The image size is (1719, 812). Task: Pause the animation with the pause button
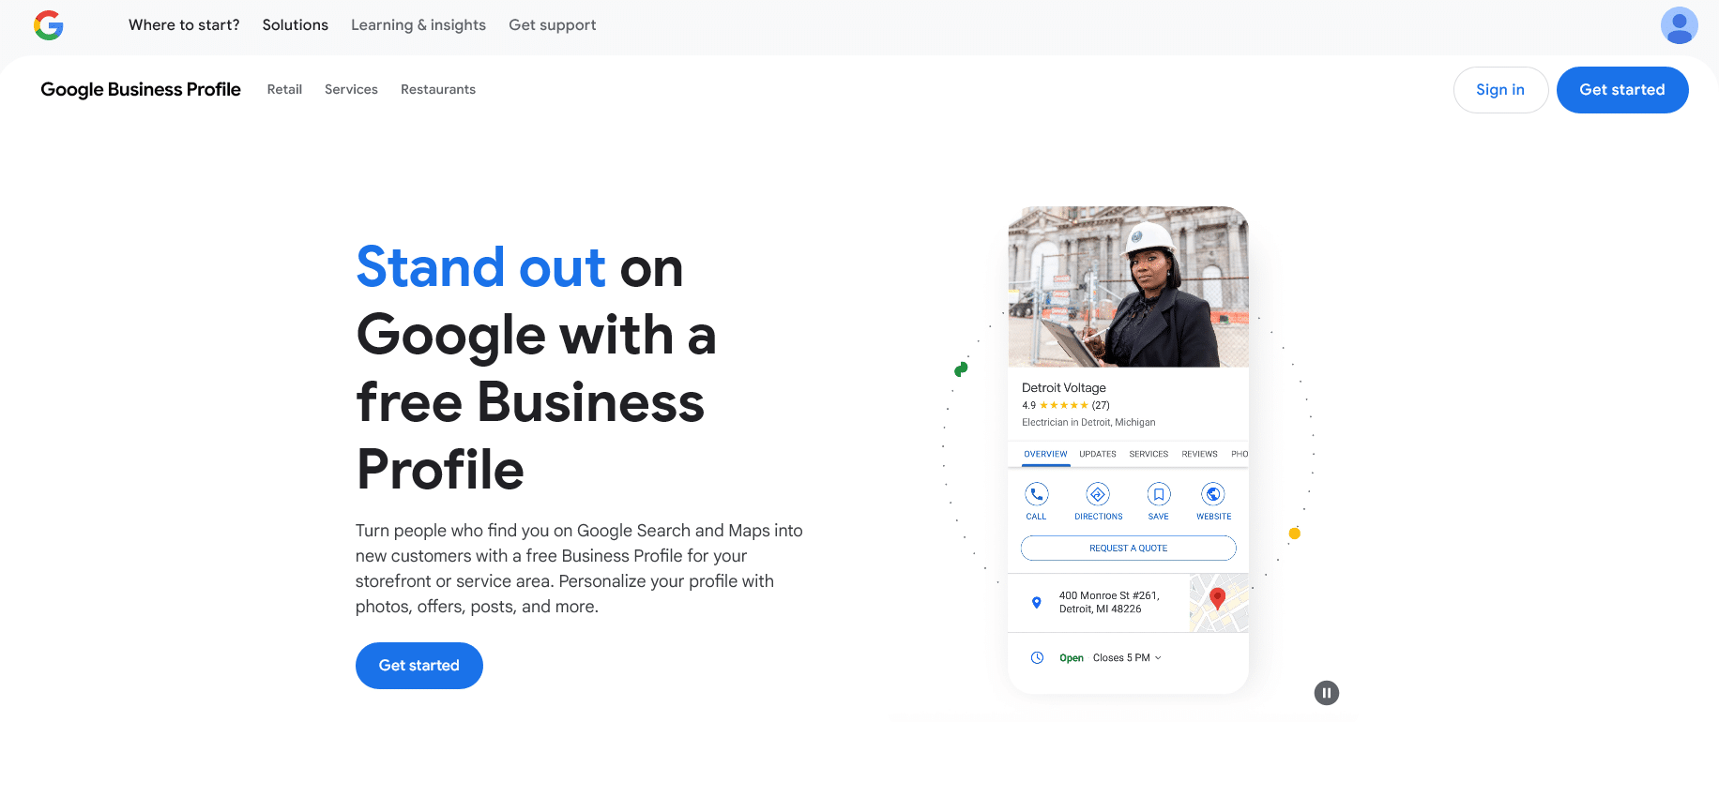pos(1326,693)
